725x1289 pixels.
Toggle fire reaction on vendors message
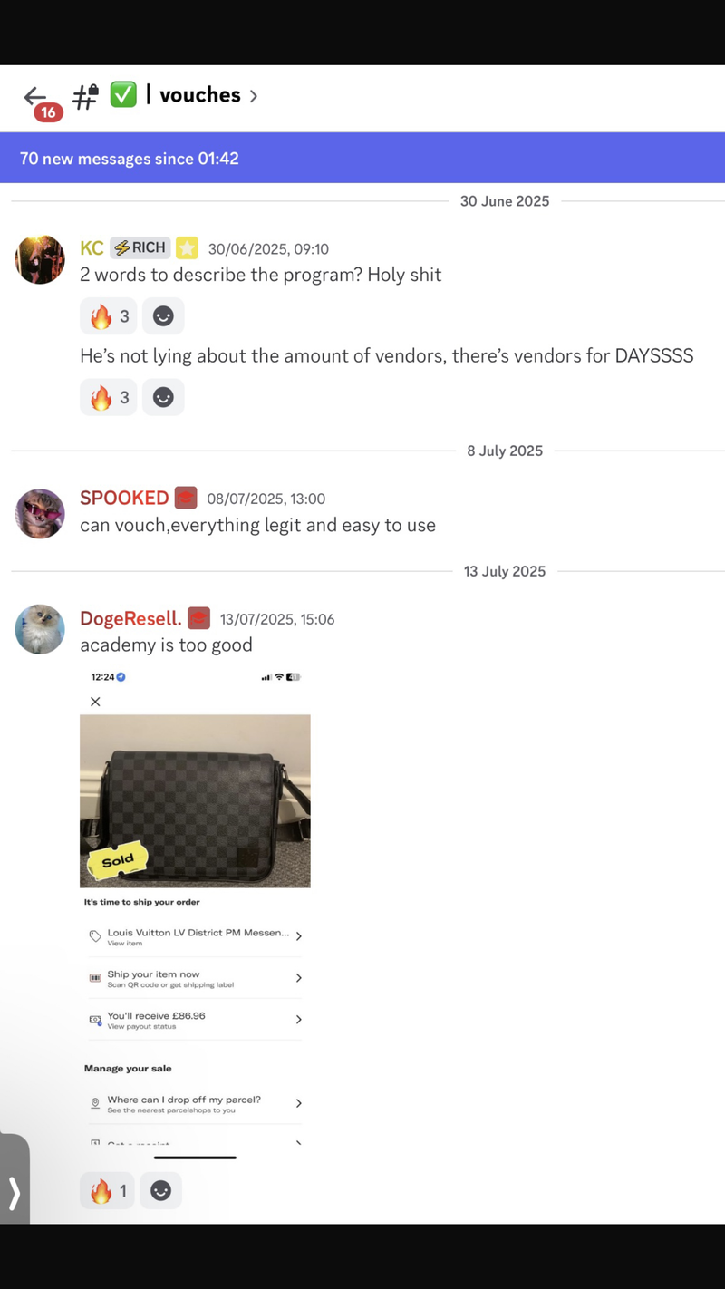point(108,397)
